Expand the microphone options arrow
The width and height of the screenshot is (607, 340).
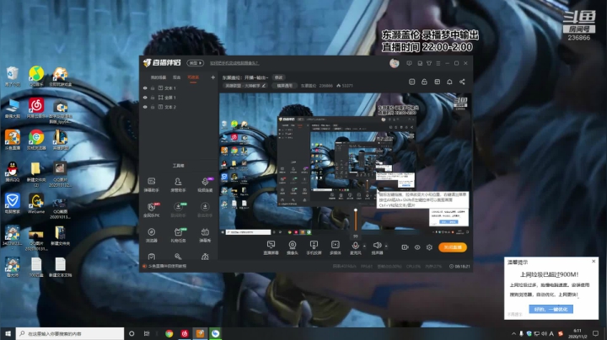(364, 246)
